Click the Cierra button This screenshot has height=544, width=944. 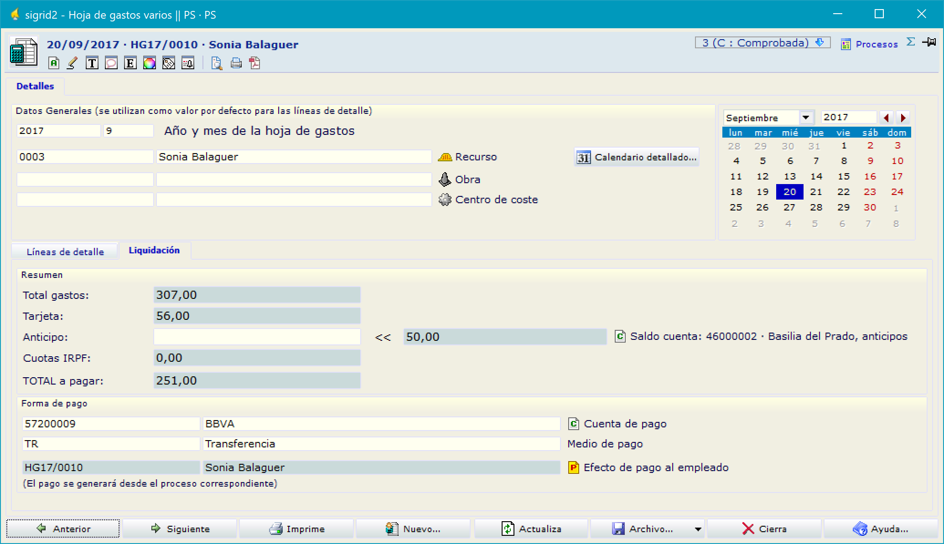pos(764,529)
